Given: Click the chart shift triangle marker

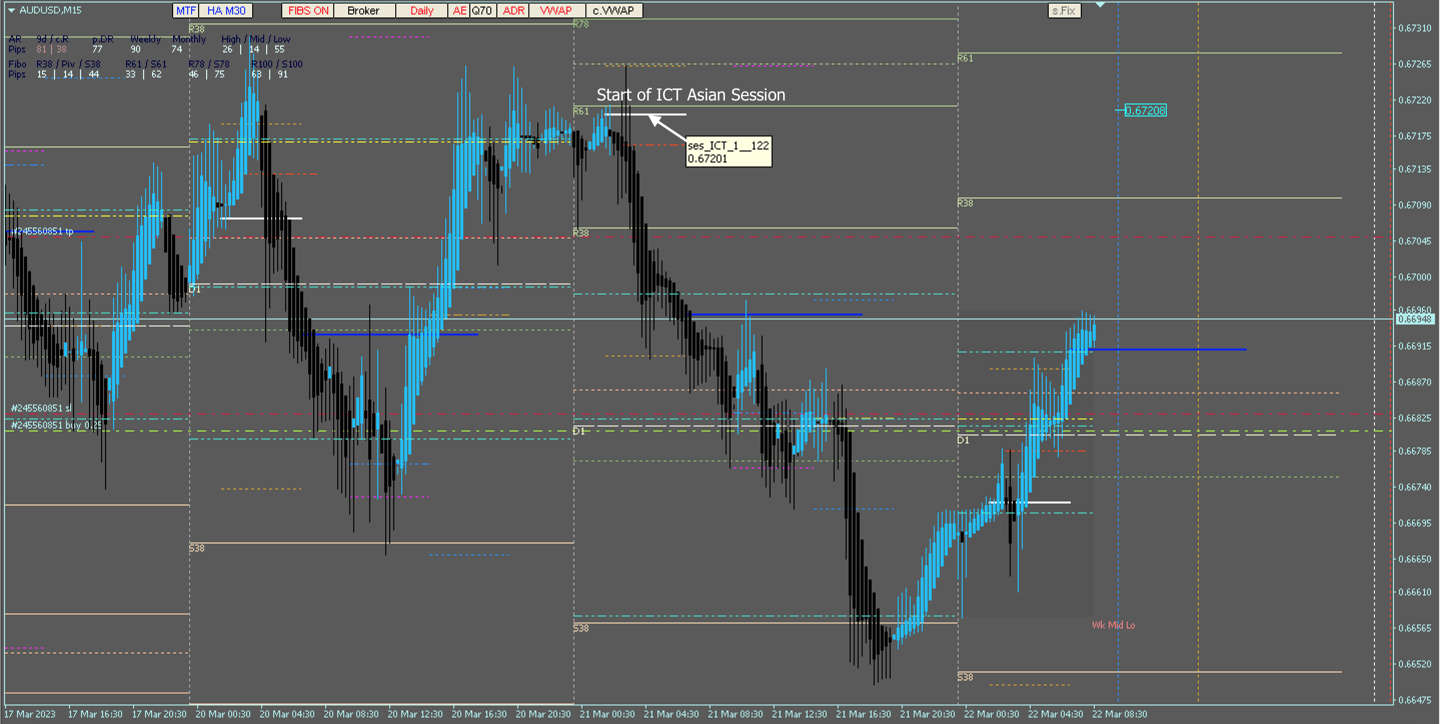Looking at the screenshot, I should [x=1100, y=4].
